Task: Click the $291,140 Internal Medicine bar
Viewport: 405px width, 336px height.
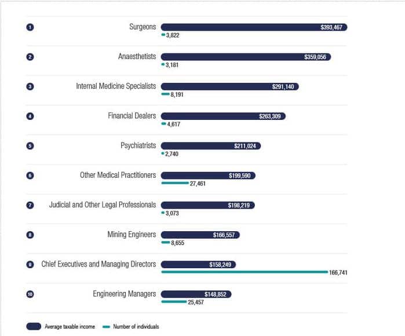Action: [x=229, y=86]
